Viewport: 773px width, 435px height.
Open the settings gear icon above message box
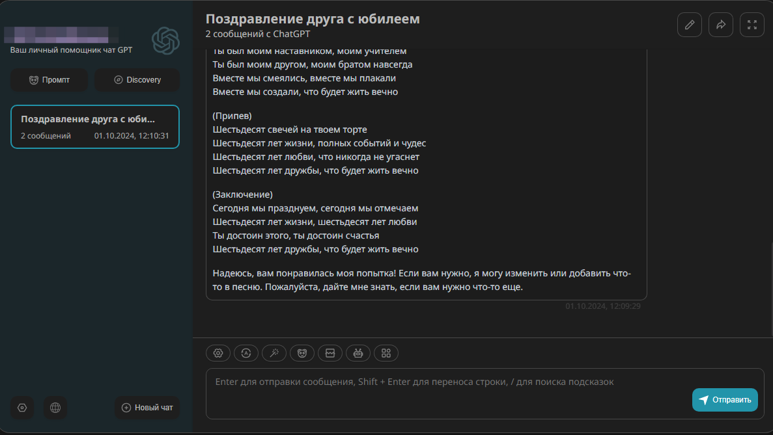pyautogui.click(x=218, y=353)
